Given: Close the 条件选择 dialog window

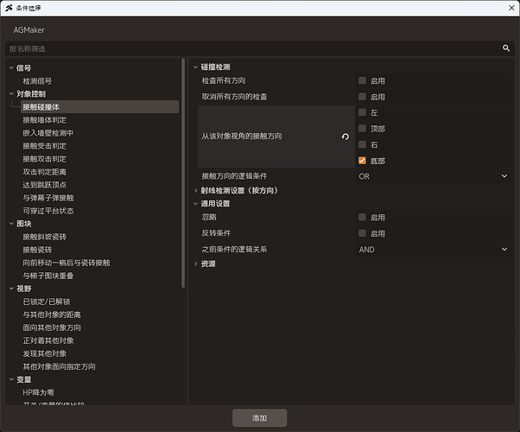Looking at the screenshot, I should 511,8.
